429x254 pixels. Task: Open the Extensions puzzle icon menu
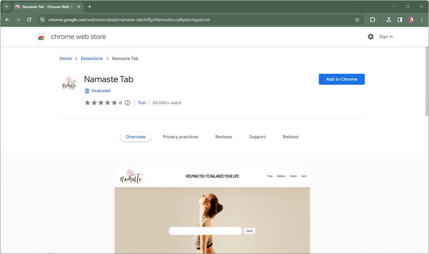point(373,20)
